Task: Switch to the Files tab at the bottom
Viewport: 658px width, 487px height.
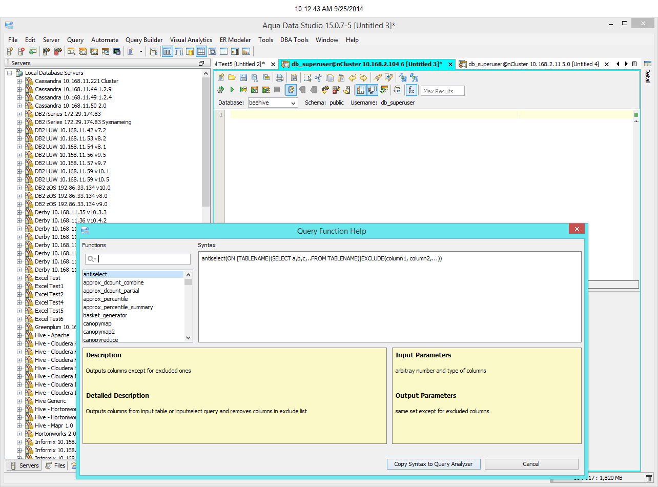Action: [x=55, y=465]
